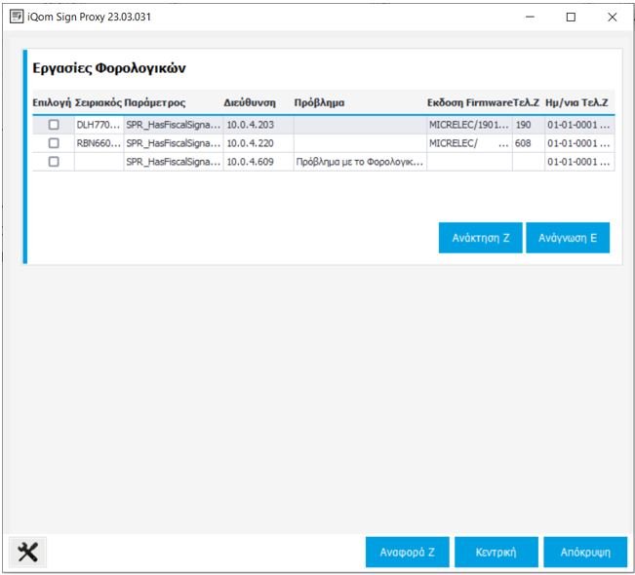Click the Έκδοση Firmware column header
Viewport: 635px width, 575px height.
[469, 102]
